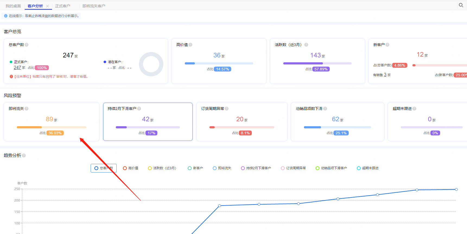Select 持续2月下滑客户 trend series
Image resolution: width=467 pixels, height=234 pixels.
pos(256,168)
